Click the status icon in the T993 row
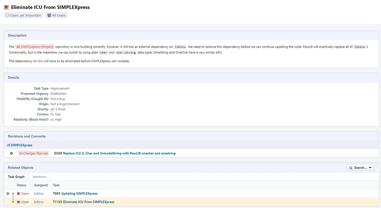381x208 pixels. pos(19,194)
